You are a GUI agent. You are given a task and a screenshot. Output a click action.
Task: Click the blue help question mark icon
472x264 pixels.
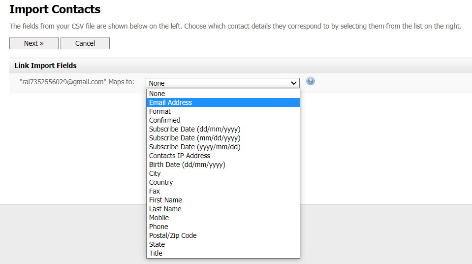(x=311, y=81)
